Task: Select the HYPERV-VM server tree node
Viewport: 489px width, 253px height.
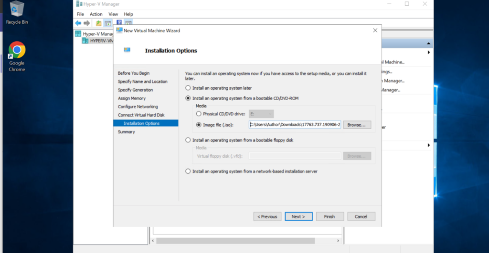Action: [97, 41]
